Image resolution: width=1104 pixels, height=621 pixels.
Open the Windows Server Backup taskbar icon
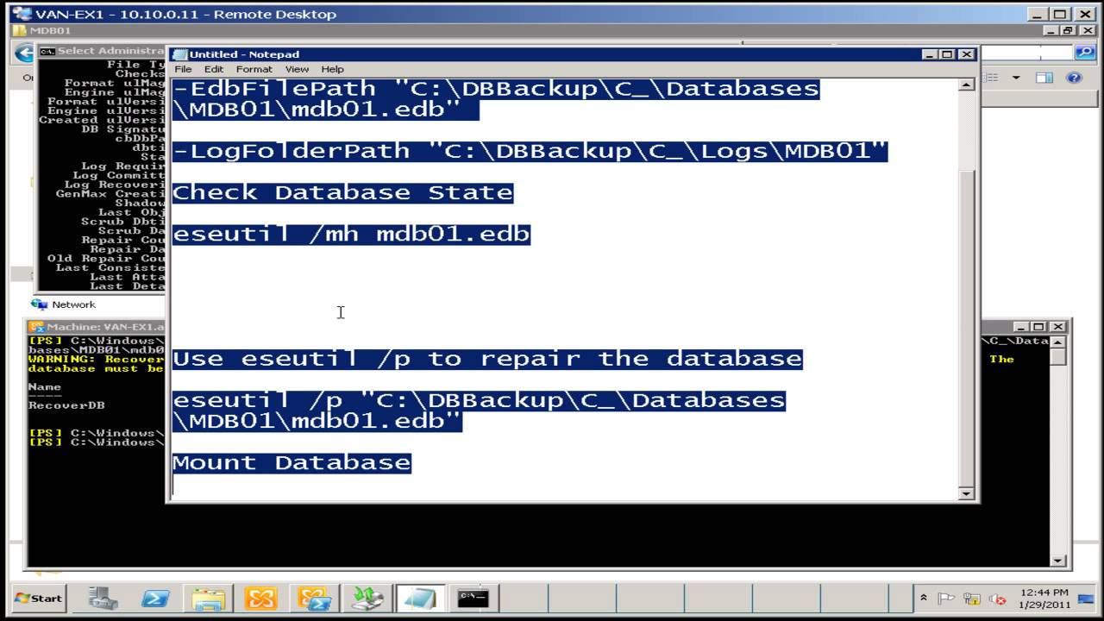(367, 598)
